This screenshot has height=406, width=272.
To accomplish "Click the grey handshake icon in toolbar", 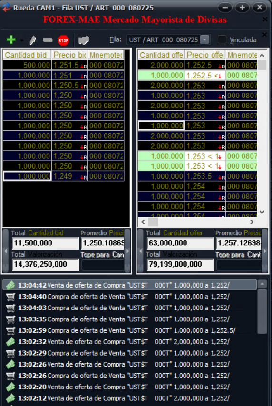I will pyautogui.click(x=83, y=40).
